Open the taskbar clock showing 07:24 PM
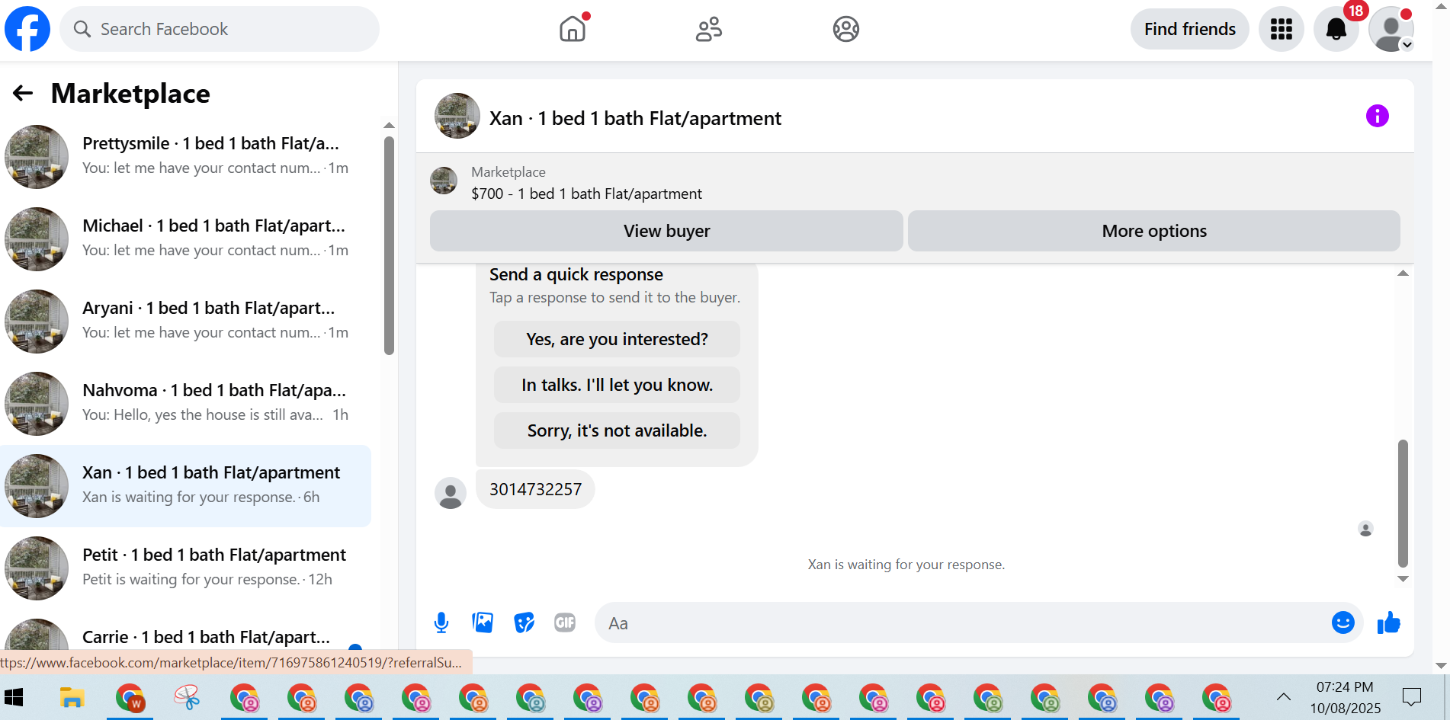 point(1345,697)
